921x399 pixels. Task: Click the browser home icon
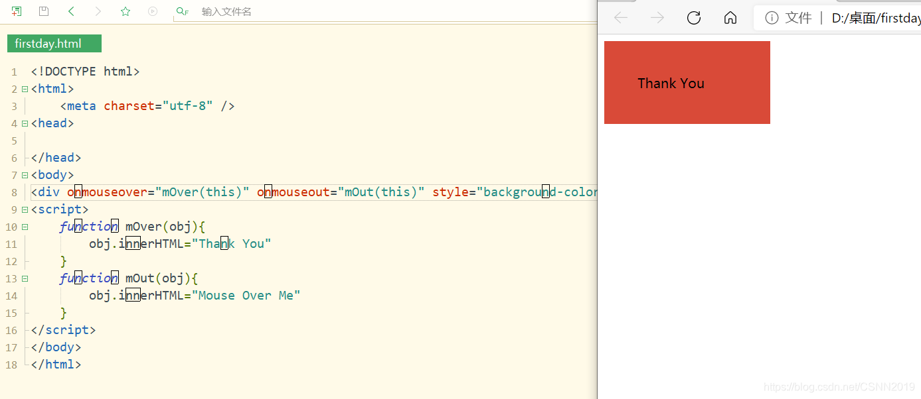(730, 18)
